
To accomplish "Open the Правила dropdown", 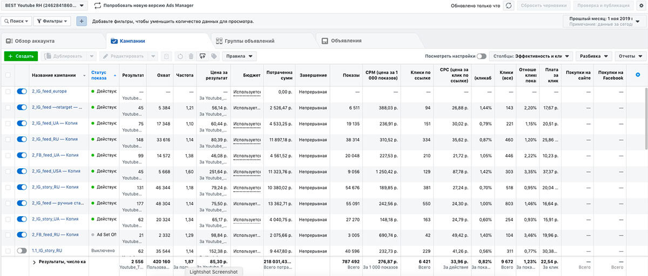I will tap(239, 56).
